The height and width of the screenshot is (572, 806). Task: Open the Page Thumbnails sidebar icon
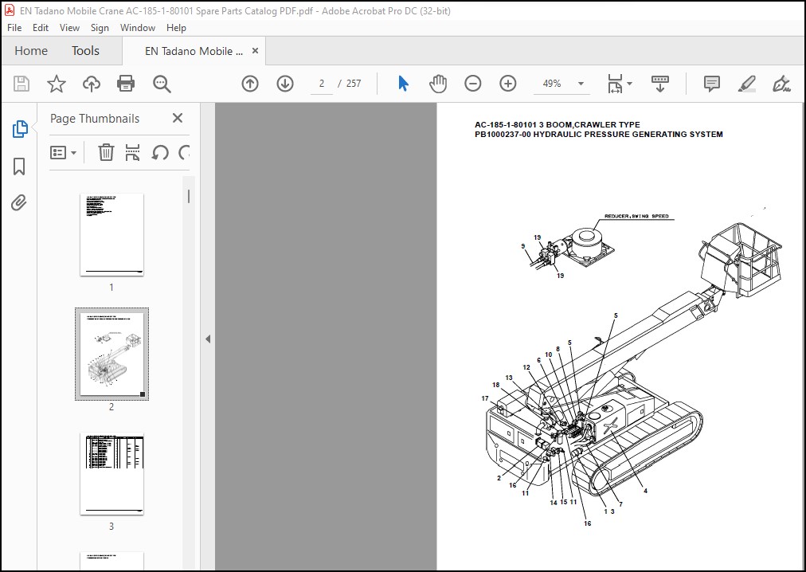point(20,129)
